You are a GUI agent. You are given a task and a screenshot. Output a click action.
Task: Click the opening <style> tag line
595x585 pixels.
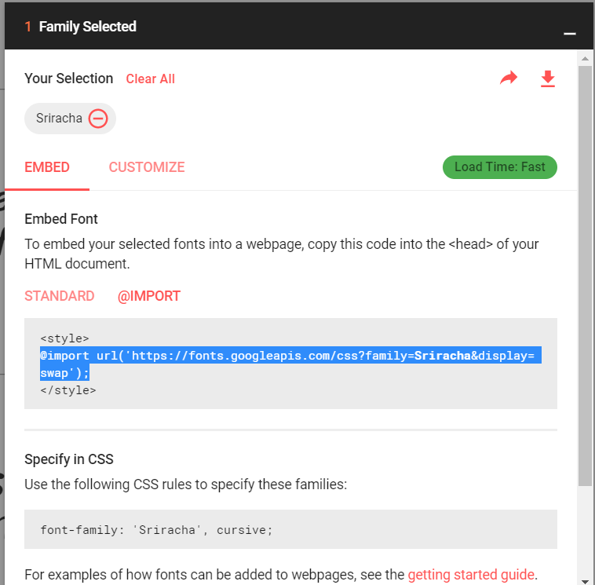click(64, 339)
